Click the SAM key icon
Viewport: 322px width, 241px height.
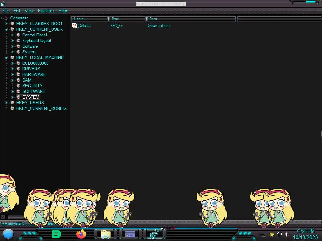pyautogui.click(x=18, y=80)
